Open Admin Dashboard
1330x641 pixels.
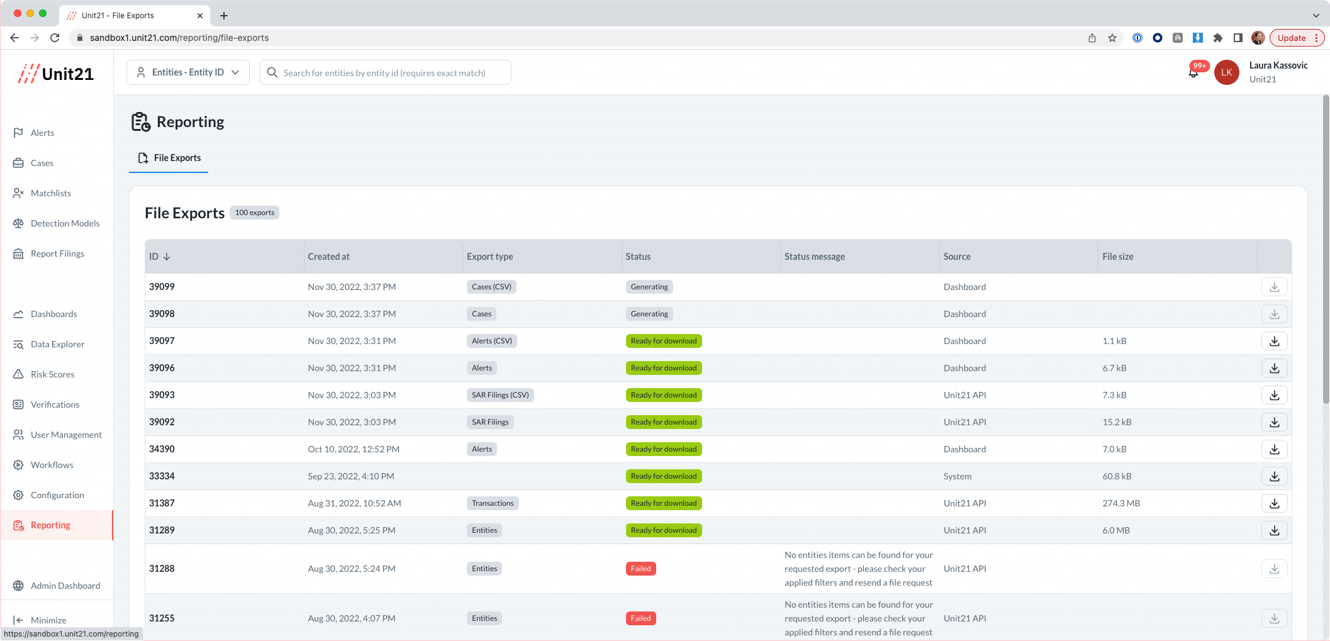coord(65,586)
